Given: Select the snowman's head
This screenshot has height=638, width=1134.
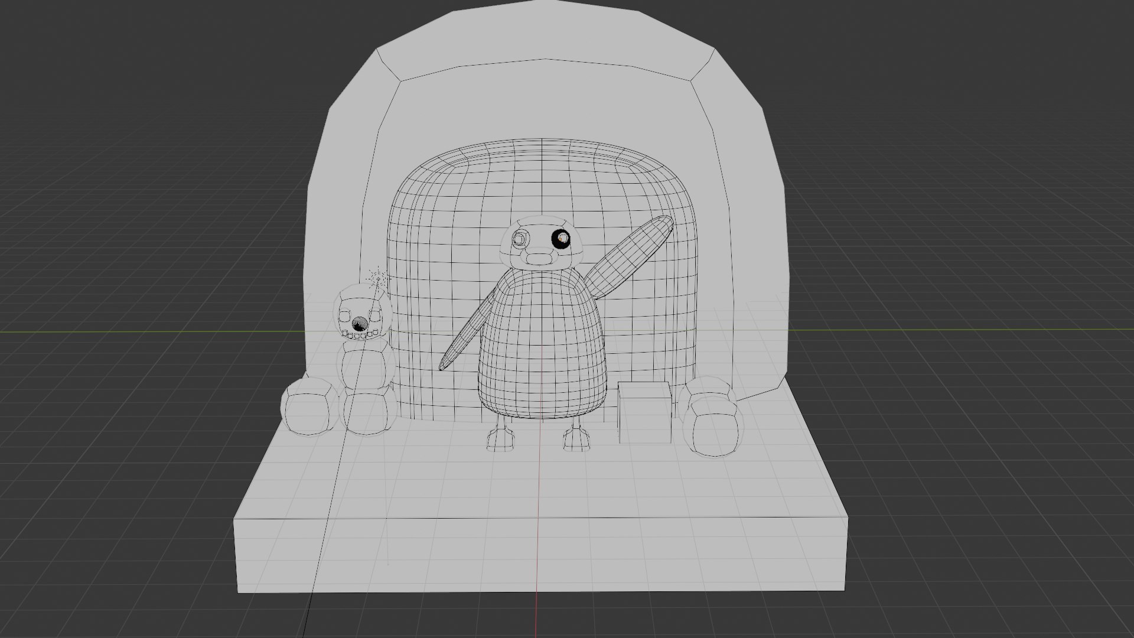Looking at the screenshot, I should 362,313.
